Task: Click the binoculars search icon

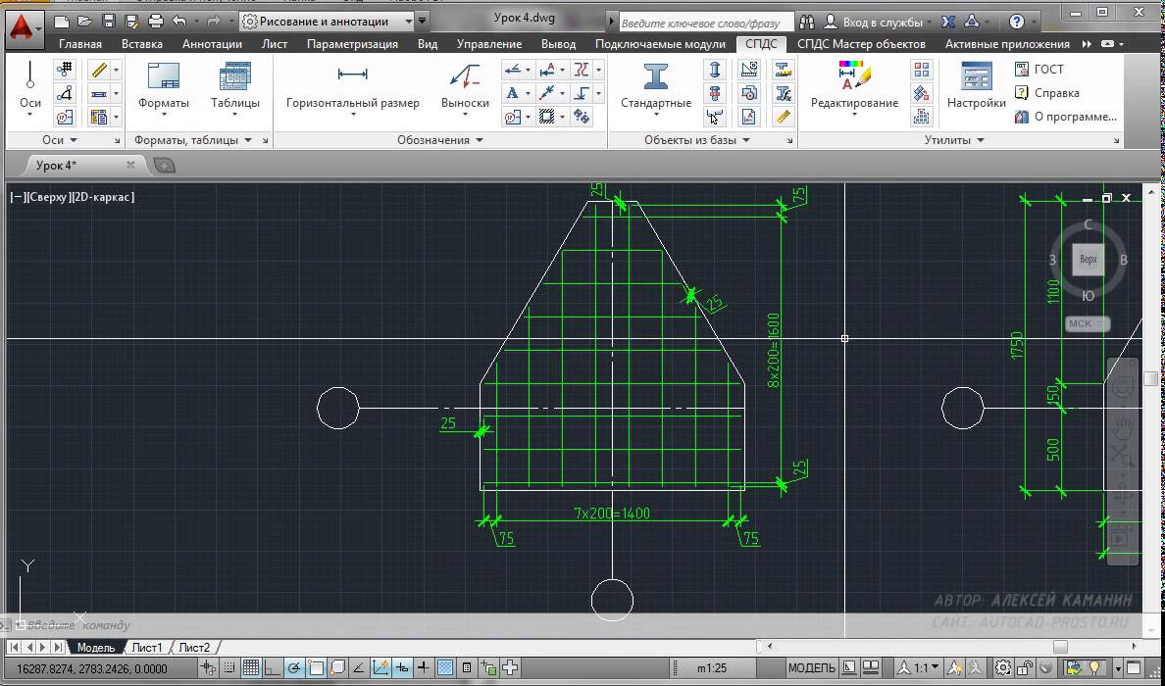Action: [x=807, y=23]
